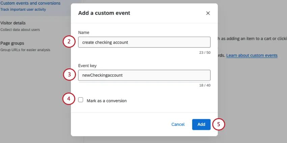Click the step 5 circle marker
287x143 pixels.
pyautogui.click(x=218, y=124)
